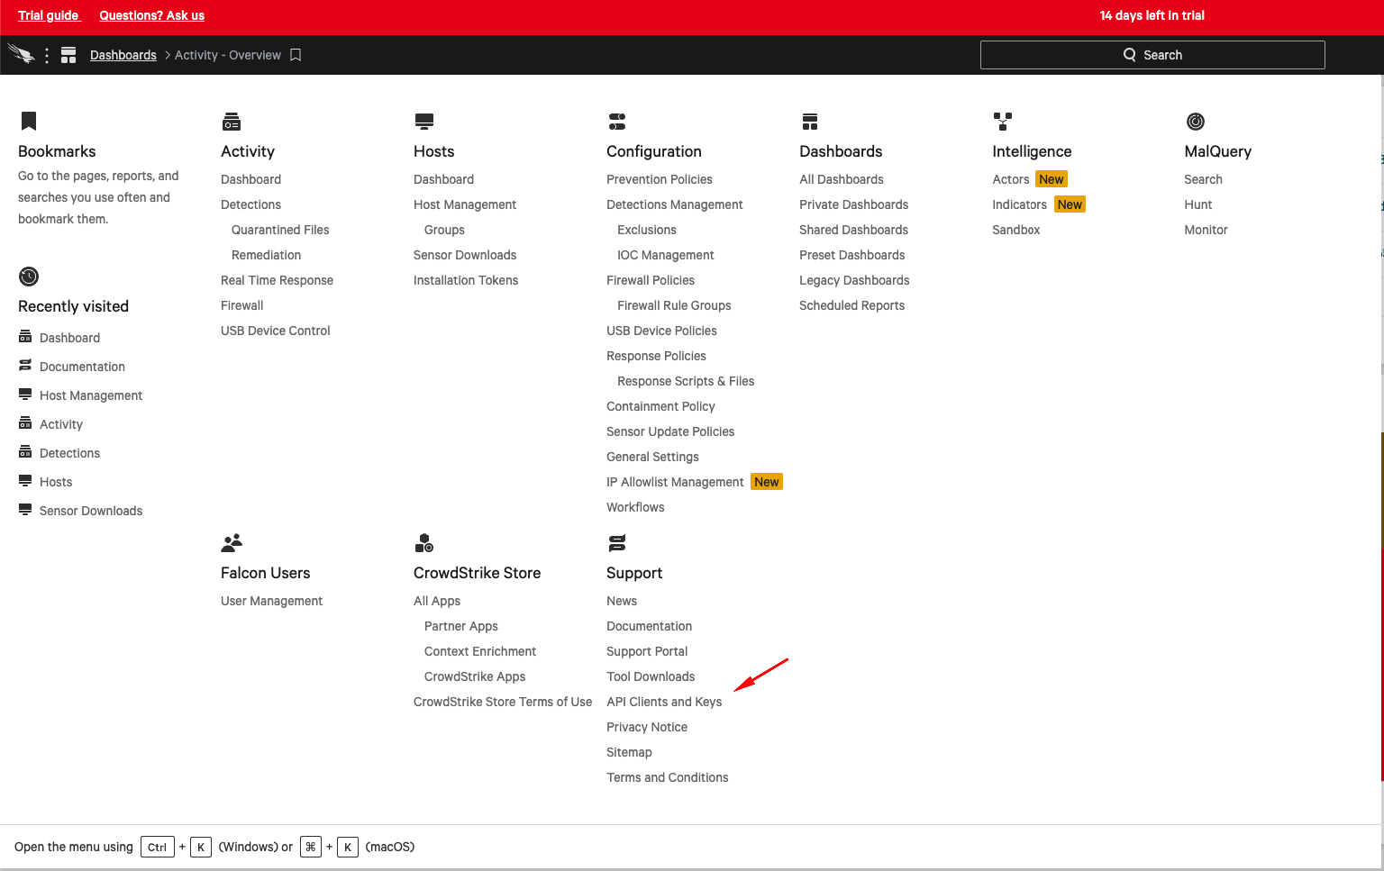The height and width of the screenshot is (871, 1384).
Task: Click the CrowdStrike Store icon
Action: (424, 543)
